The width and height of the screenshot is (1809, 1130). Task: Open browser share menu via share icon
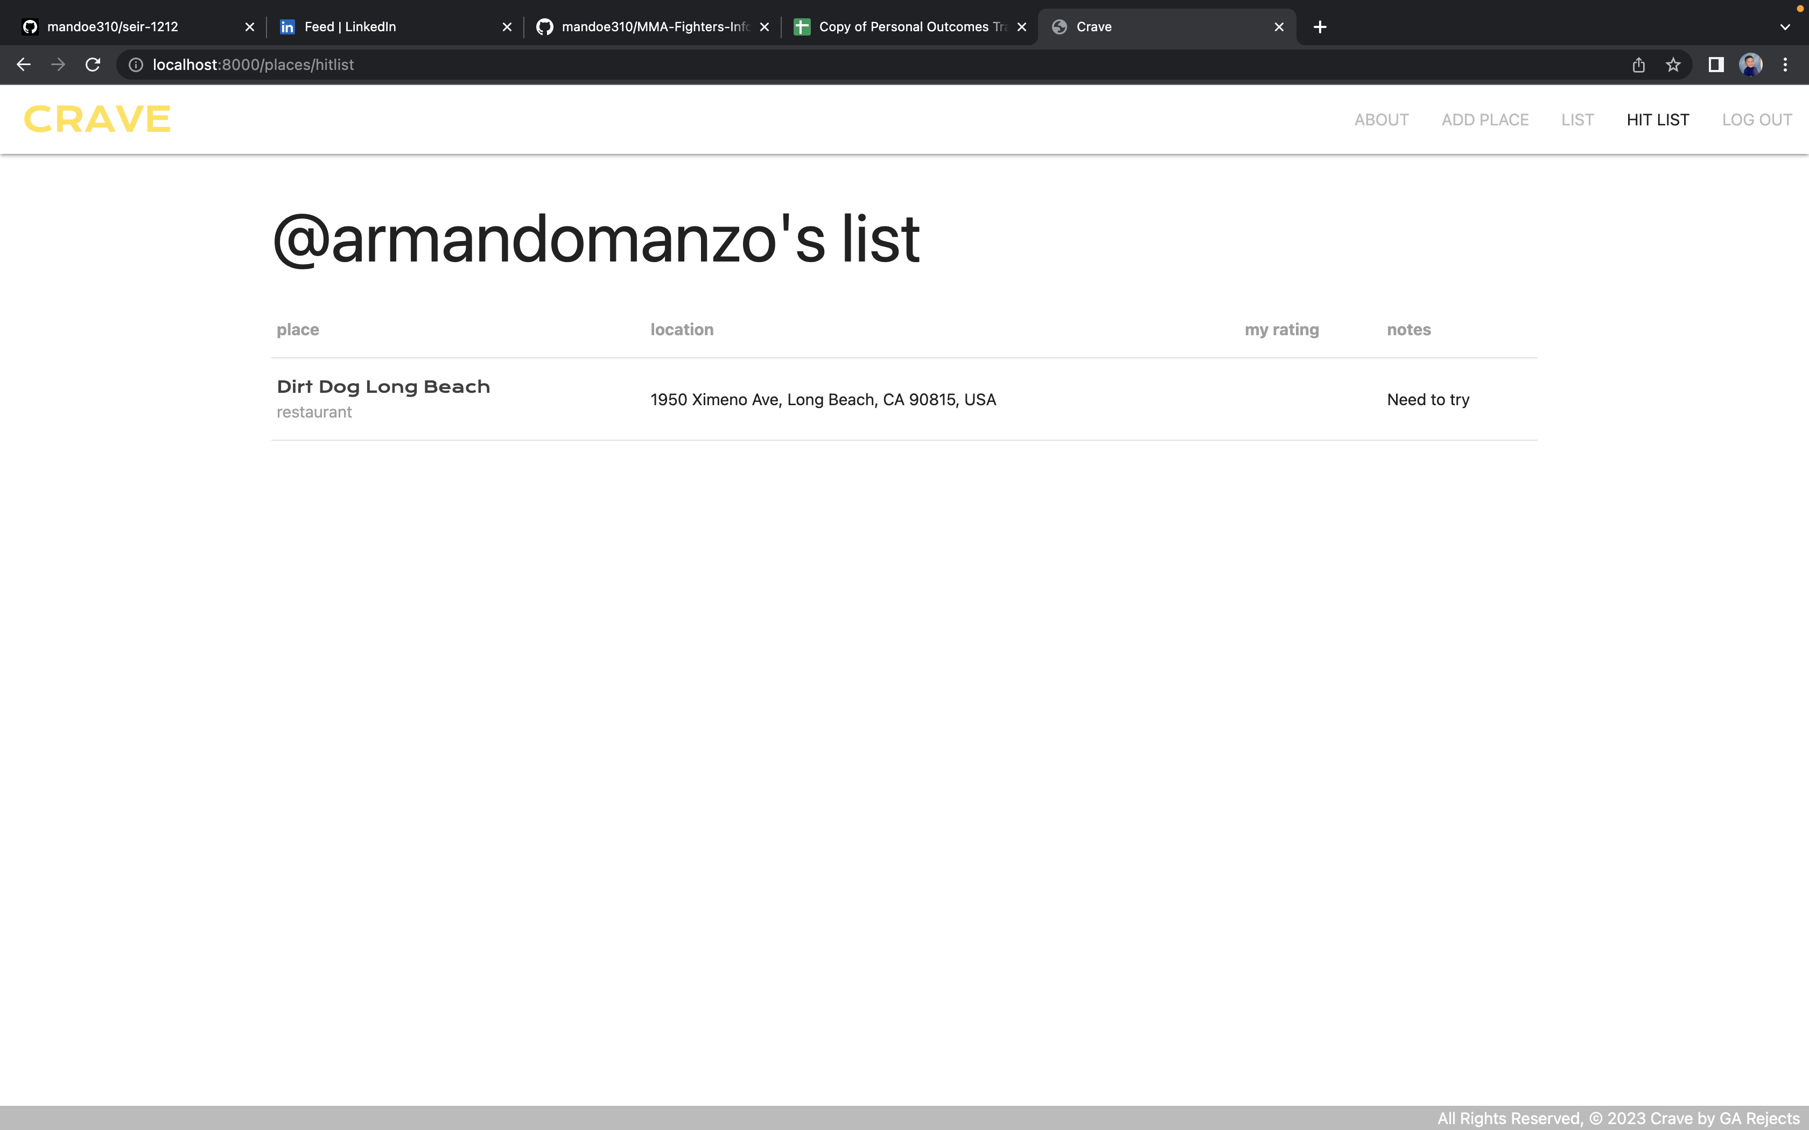click(1638, 65)
